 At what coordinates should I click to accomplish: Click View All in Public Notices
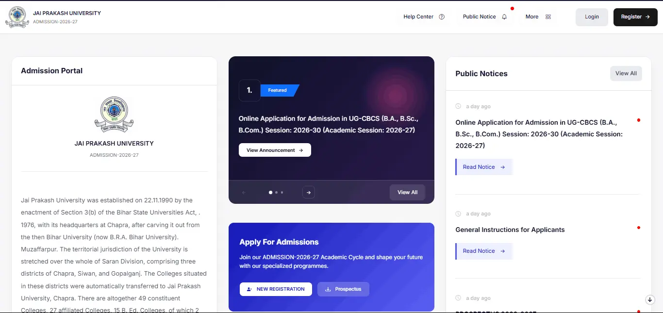pyautogui.click(x=626, y=73)
